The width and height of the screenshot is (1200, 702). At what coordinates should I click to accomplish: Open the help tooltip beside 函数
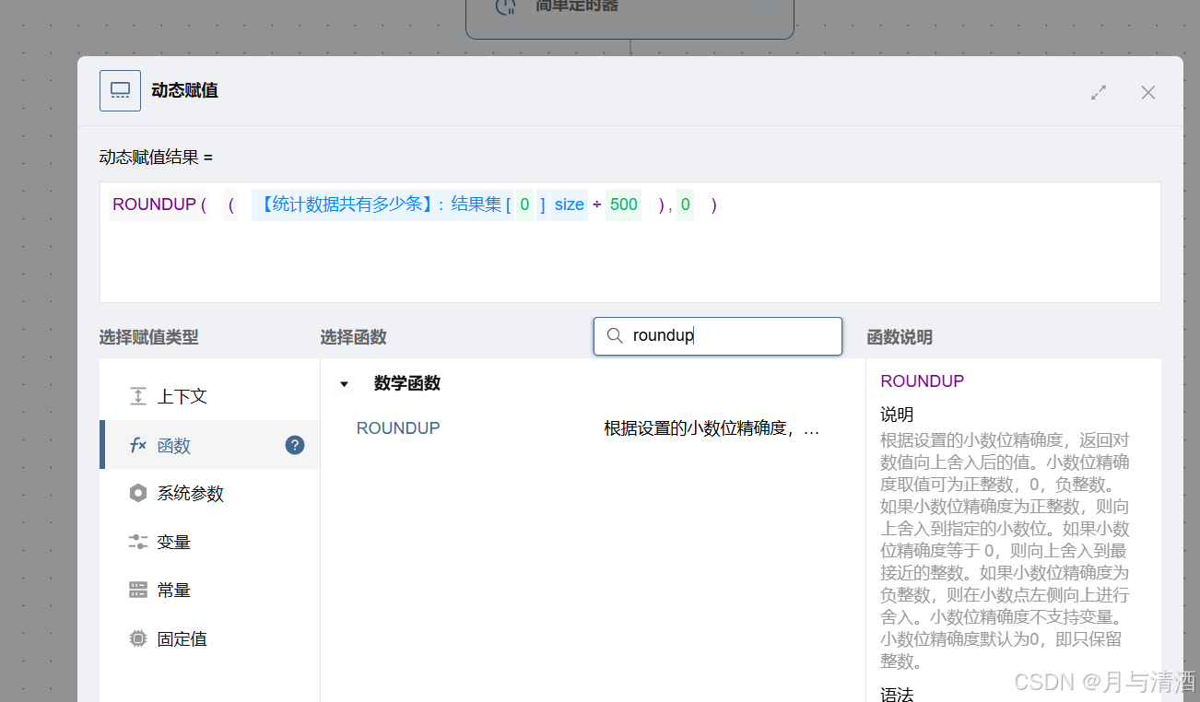295,445
